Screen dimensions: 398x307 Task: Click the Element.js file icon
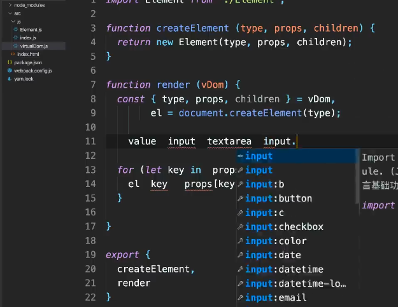(16, 29)
